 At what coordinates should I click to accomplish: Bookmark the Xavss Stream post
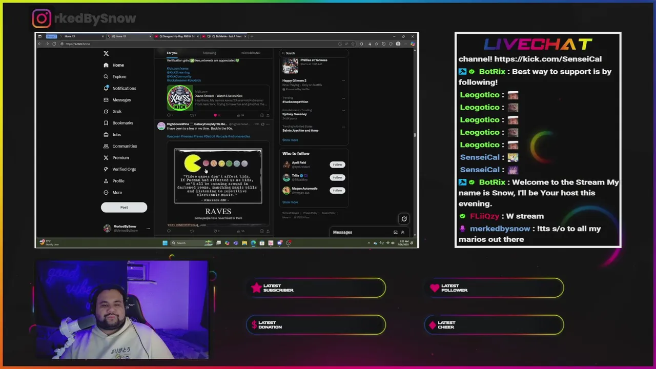point(262,115)
